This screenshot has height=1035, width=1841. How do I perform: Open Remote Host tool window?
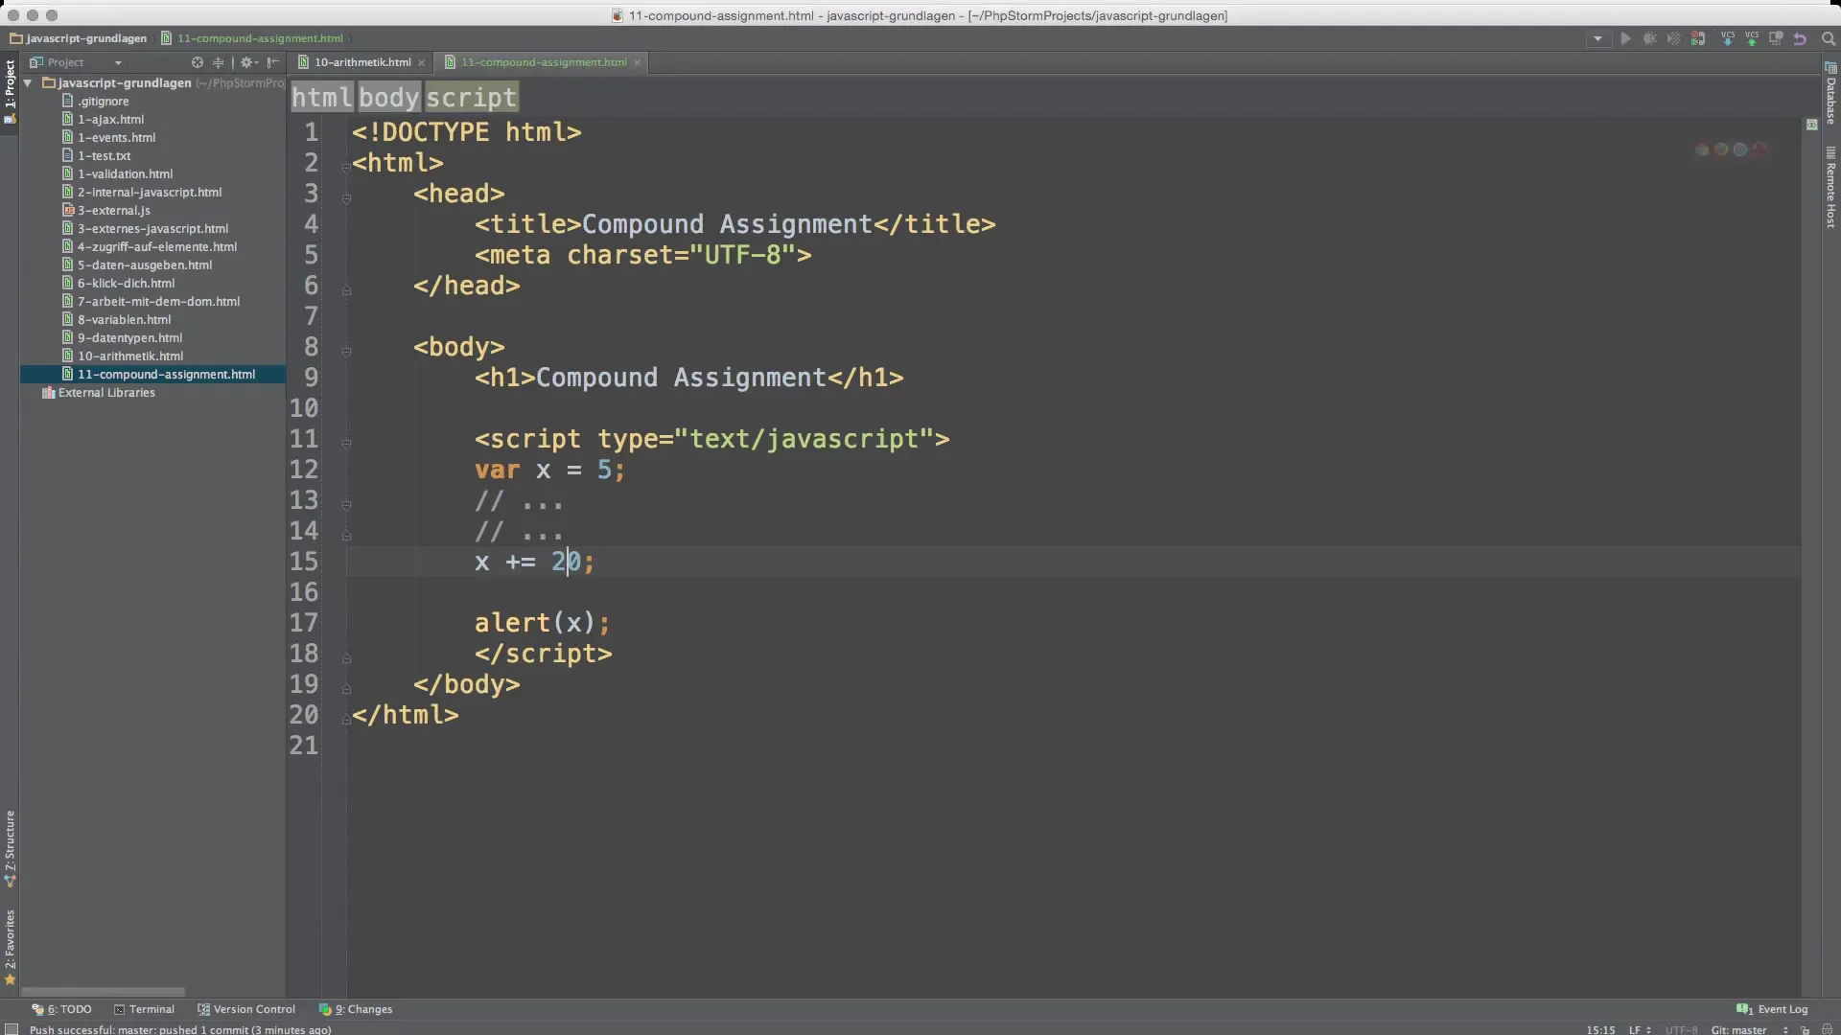(1830, 188)
